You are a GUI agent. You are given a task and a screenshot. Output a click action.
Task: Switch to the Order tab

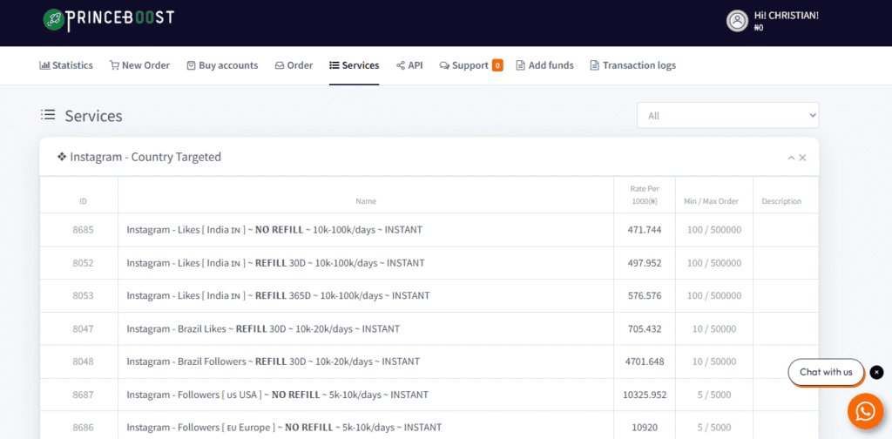(294, 65)
